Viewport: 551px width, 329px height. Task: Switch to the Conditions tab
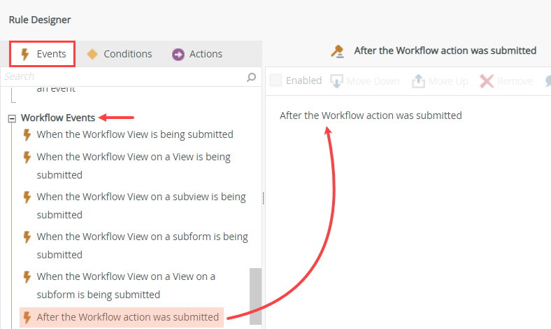click(x=119, y=54)
